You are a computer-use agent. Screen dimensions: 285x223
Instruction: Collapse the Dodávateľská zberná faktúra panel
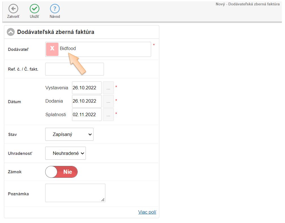pos(11,32)
